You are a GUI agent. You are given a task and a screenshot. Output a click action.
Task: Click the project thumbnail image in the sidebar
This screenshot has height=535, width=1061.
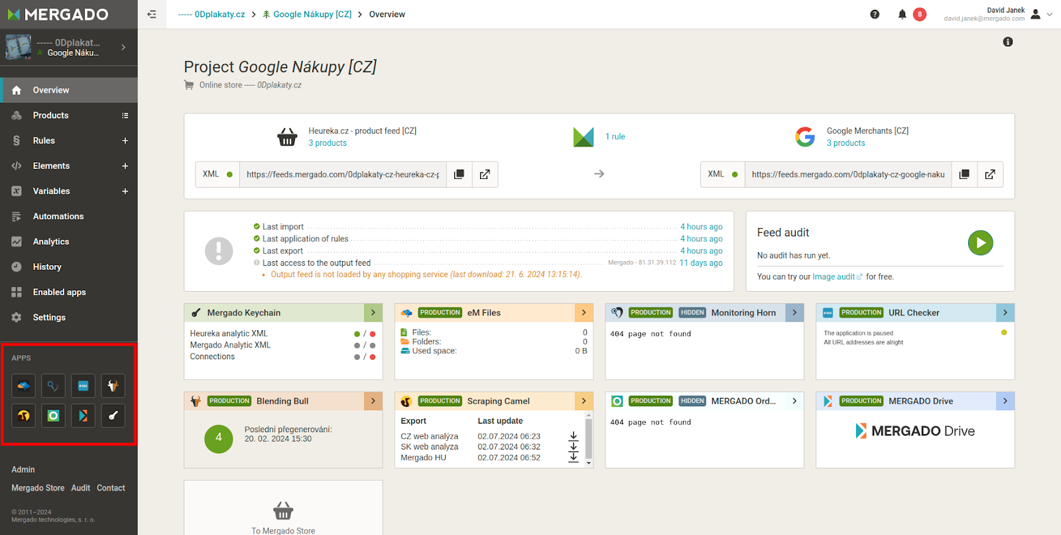(x=18, y=47)
